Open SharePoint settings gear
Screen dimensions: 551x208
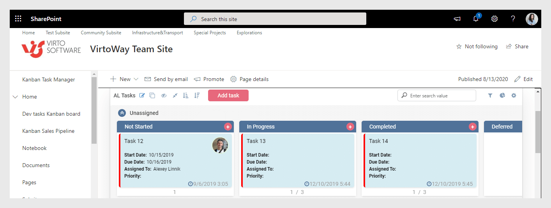[494, 19]
